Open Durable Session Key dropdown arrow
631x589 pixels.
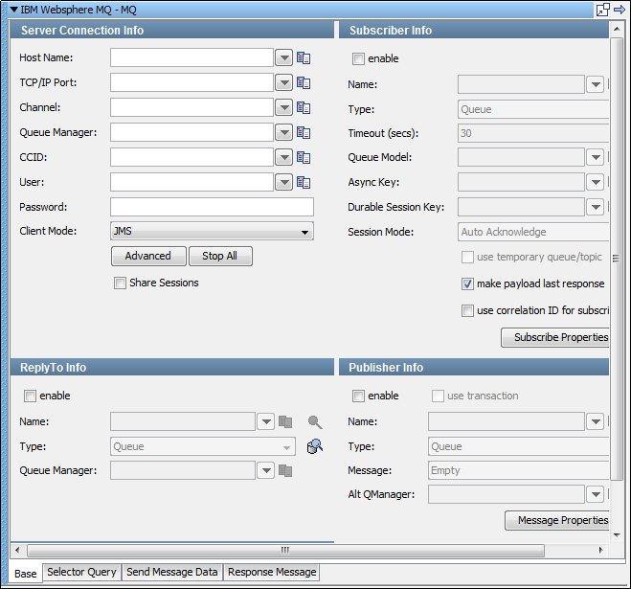tap(596, 207)
